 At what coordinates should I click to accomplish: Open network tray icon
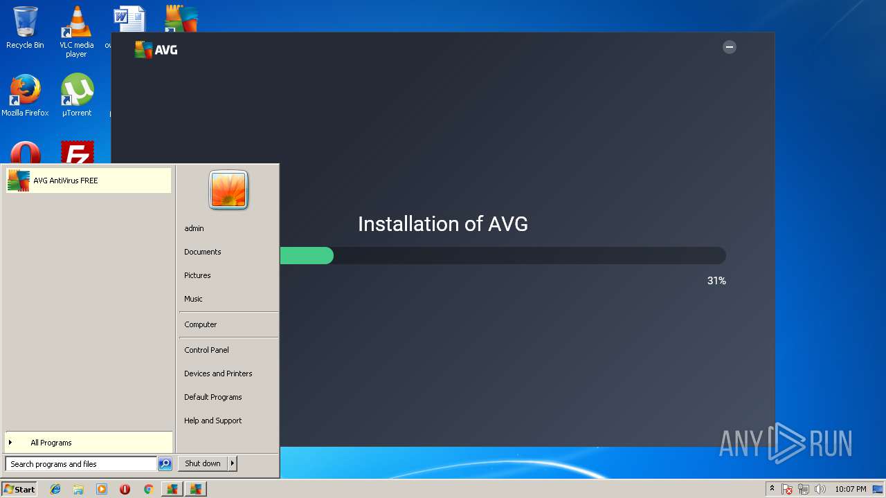[804, 489]
